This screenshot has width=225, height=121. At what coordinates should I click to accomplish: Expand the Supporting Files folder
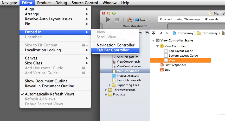(x=110, y=85)
